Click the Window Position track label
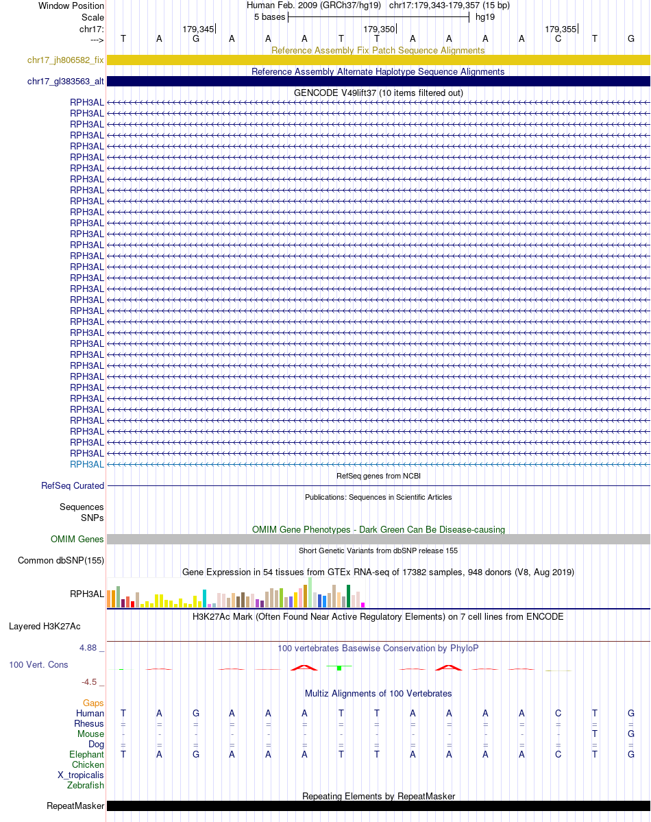The image size is (651, 822). coord(71,5)
